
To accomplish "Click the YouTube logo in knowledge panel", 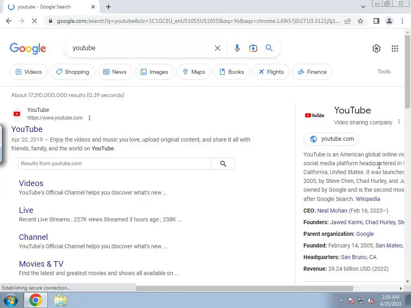I will point(315,115).
